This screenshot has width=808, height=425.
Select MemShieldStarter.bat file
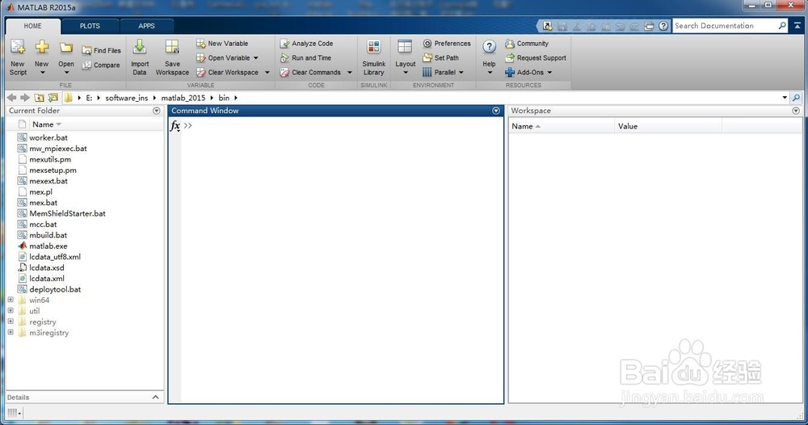(x=67, y=213)
